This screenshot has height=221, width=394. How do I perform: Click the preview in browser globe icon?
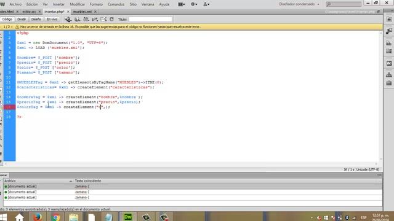68,19
